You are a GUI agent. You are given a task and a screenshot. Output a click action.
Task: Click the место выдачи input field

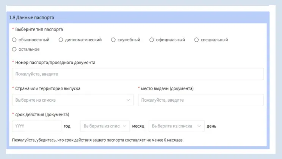pos(201,100)
